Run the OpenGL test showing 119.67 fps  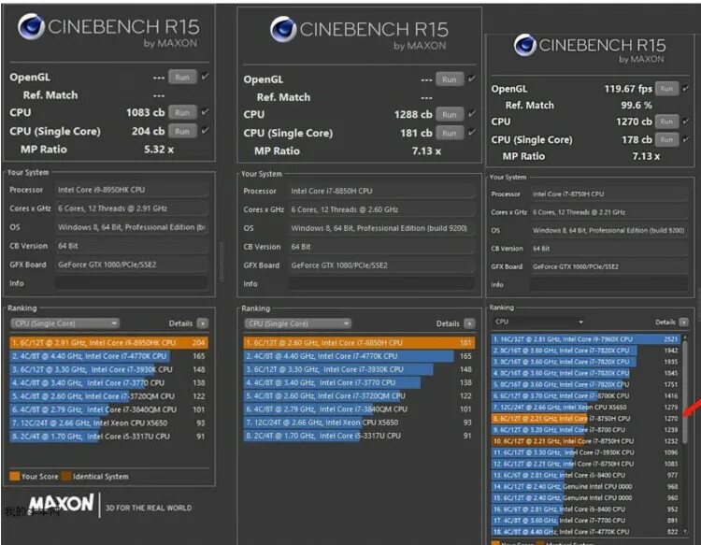click(666, 89)
